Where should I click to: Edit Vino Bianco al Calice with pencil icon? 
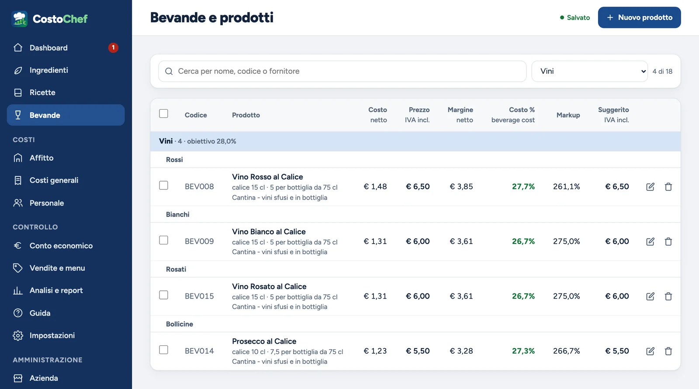(x=650, y=241)
